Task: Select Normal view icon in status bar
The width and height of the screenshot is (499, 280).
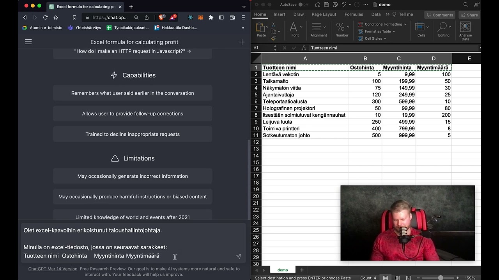Action: click(385, 278)
